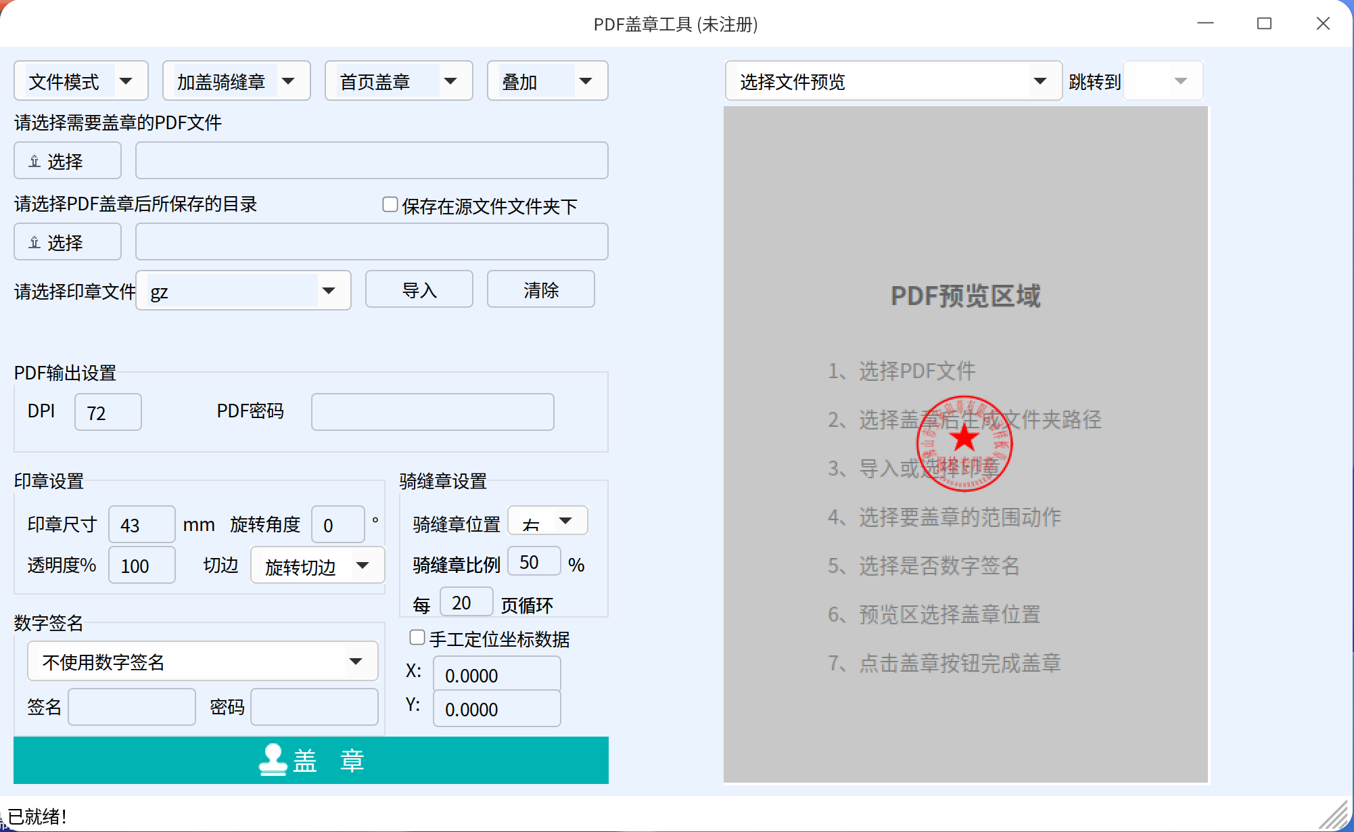The image size is (1354, 832).
Task: Click the red seal stamp in preview
Action: click(964, 444)
